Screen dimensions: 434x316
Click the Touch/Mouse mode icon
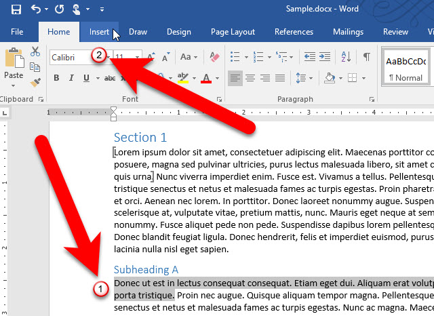pyautogui.click(x=76, y=9)
